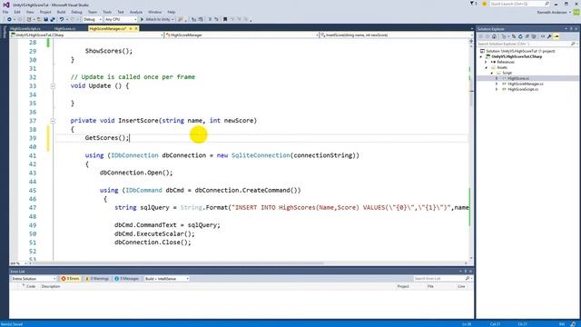Click the View Code icon in Solution Explorer
The height and width of the screenshot is (327, 581).
tap(543, 36)
